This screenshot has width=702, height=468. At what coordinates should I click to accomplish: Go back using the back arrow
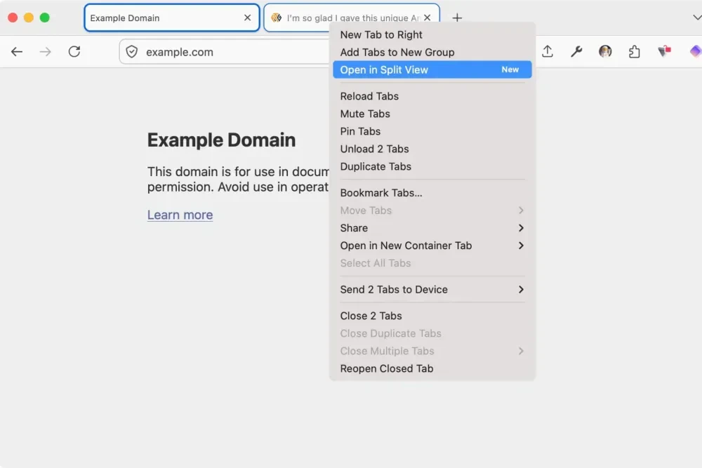click(x=17, y=52)
